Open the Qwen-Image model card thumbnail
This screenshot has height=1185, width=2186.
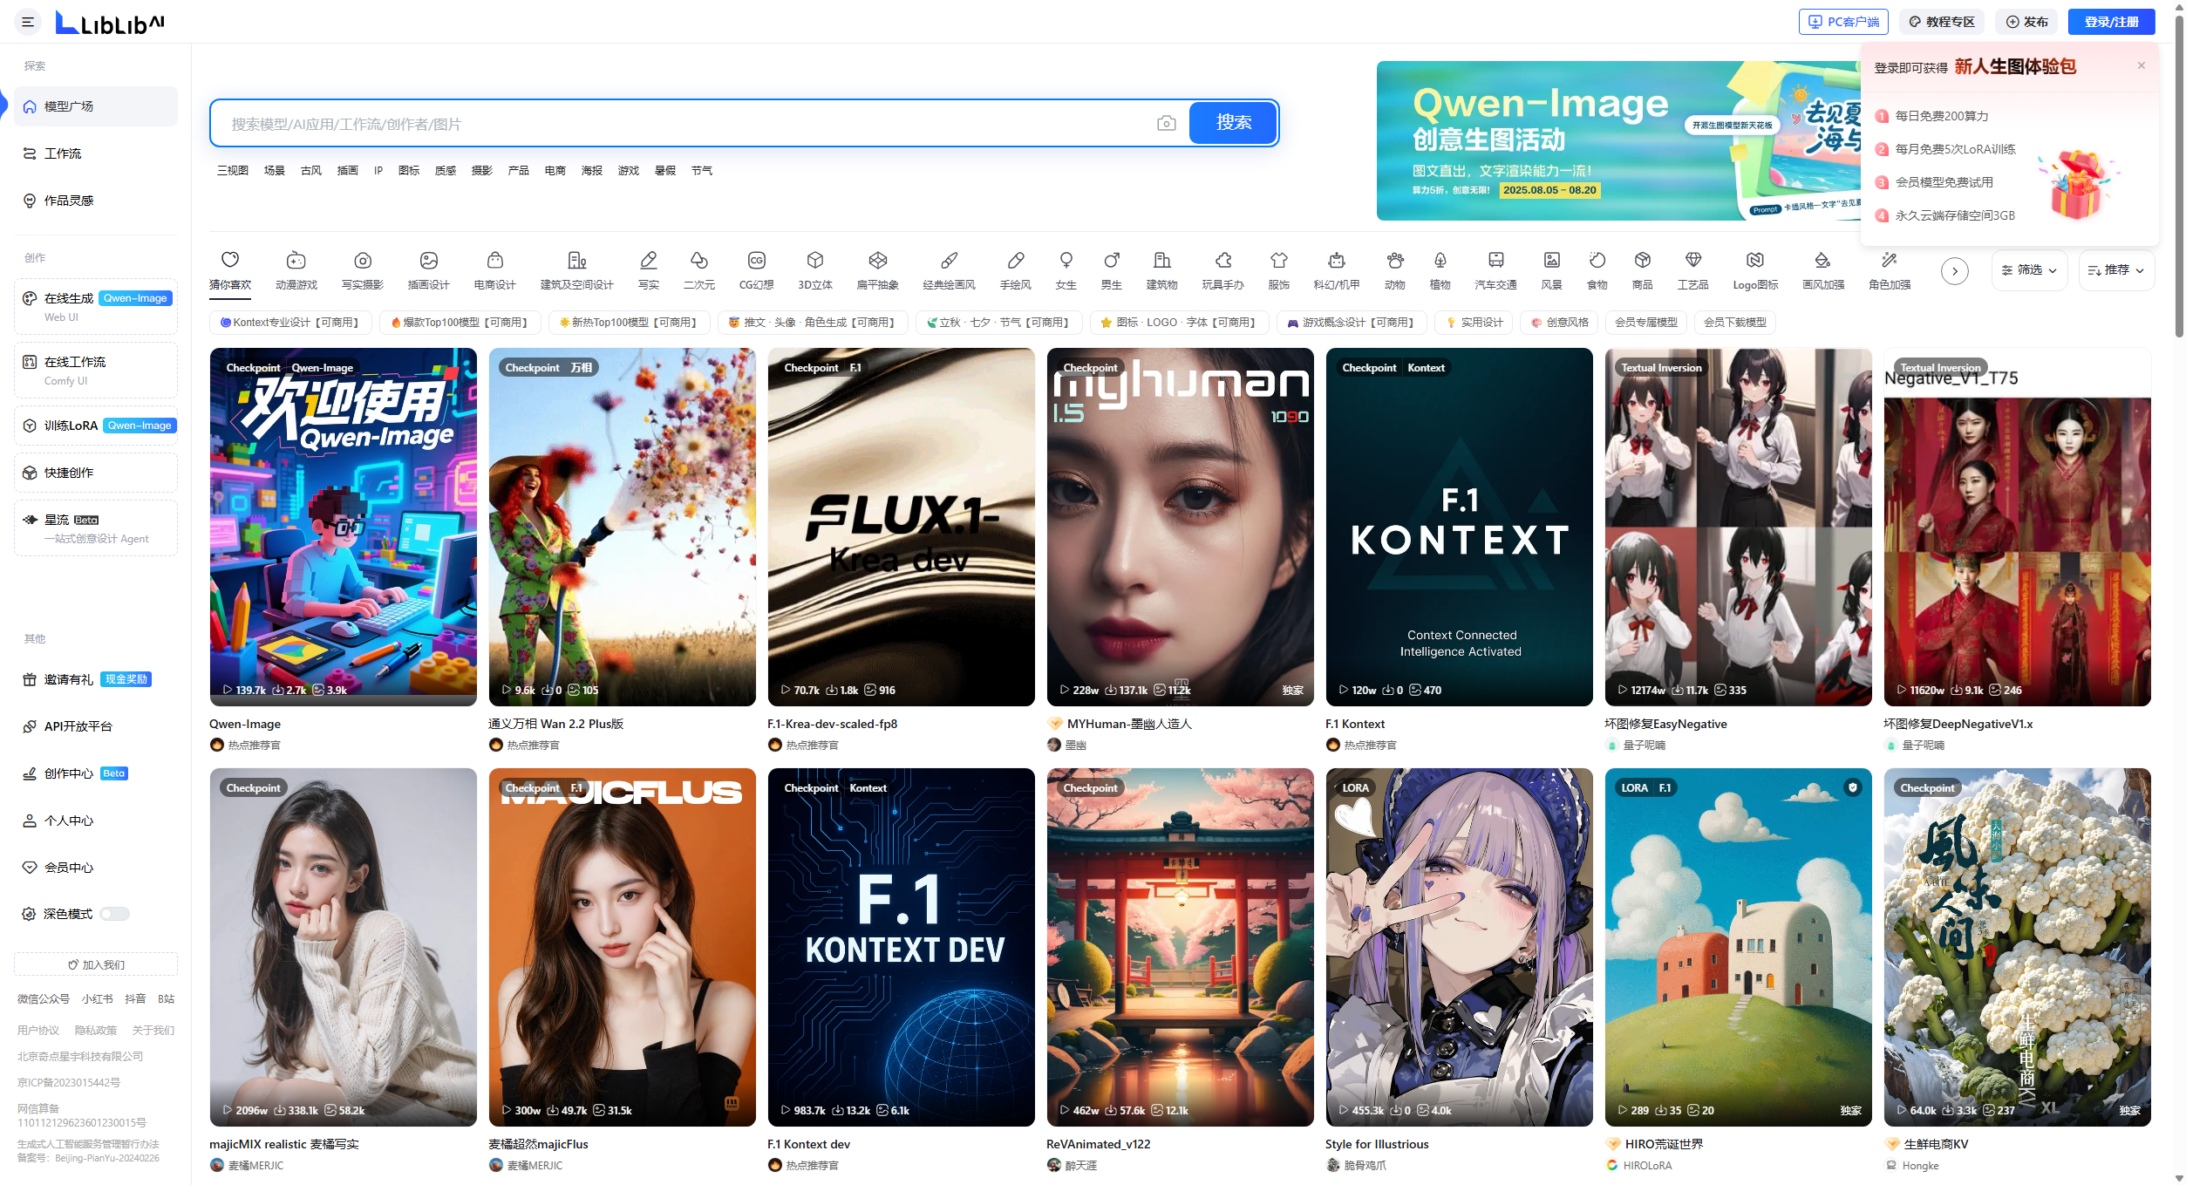point(344,527)
